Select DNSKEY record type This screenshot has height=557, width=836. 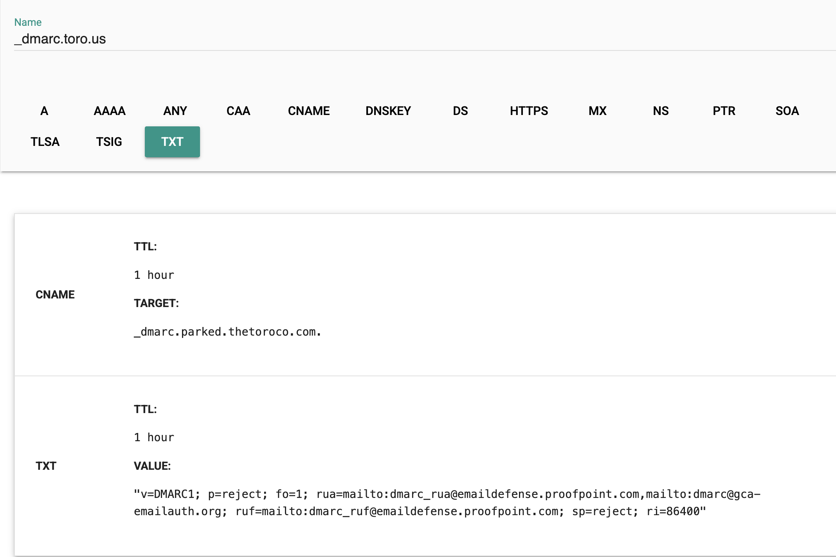[x=388, y=111]
